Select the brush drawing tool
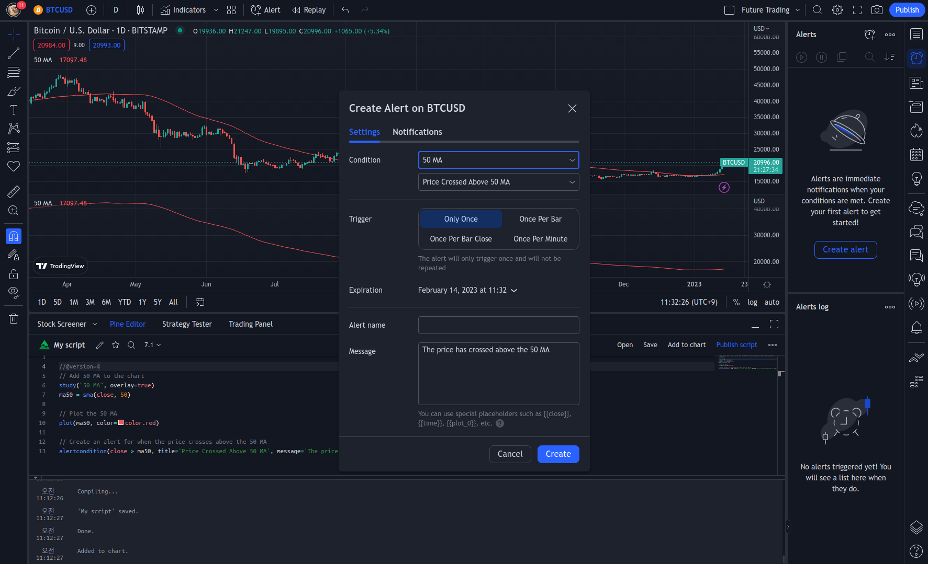 click(14, 91)
